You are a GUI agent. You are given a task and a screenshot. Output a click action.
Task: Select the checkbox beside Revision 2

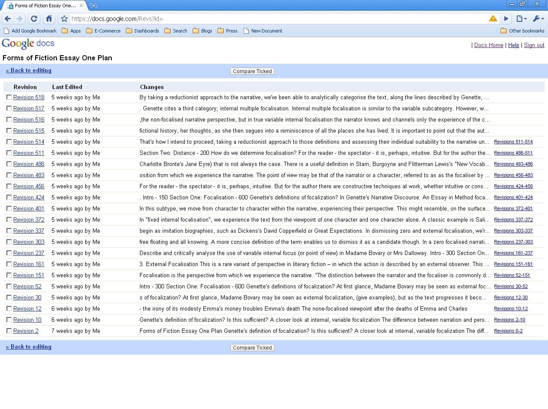(9, 331)
